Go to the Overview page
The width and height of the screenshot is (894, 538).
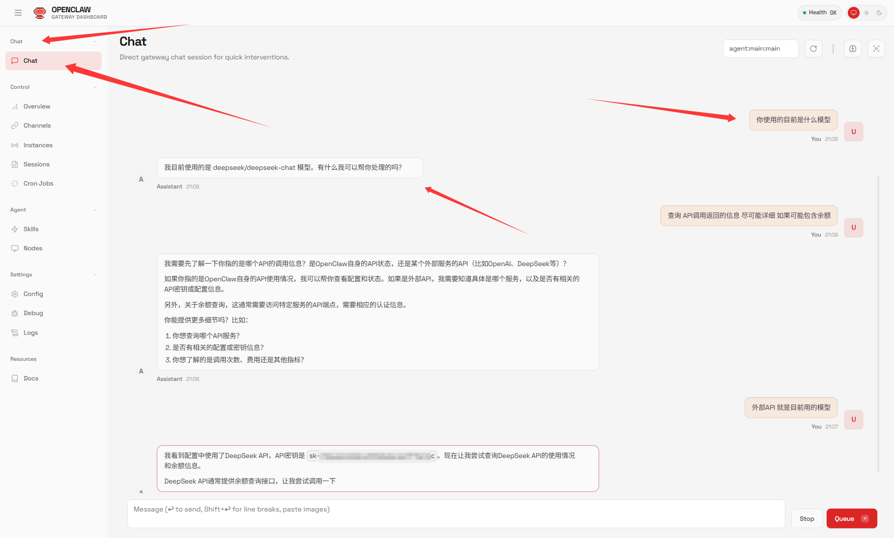click(37, 107)
